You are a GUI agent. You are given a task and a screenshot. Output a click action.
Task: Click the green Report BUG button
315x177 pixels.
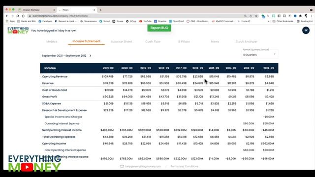159,28
